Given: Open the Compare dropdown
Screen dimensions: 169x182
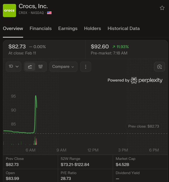Looking at the screenshot, I should [63, 67].
